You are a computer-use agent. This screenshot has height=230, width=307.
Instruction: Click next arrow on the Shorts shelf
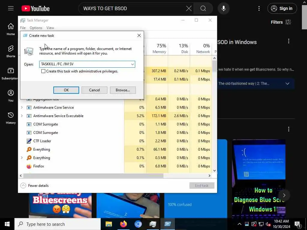click(x=284, y=195)
